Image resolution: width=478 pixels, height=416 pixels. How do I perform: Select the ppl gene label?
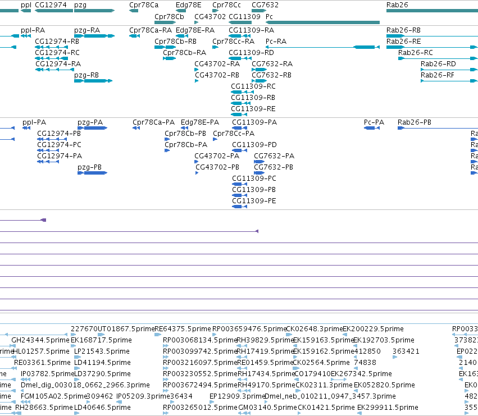click(x=26, y=5)
